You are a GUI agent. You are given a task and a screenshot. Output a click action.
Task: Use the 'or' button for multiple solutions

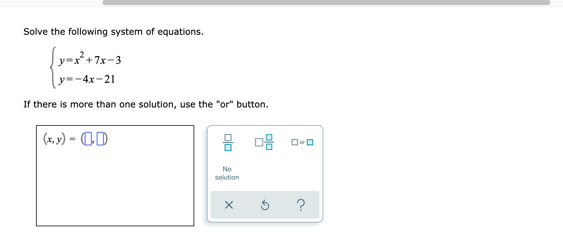301,142
